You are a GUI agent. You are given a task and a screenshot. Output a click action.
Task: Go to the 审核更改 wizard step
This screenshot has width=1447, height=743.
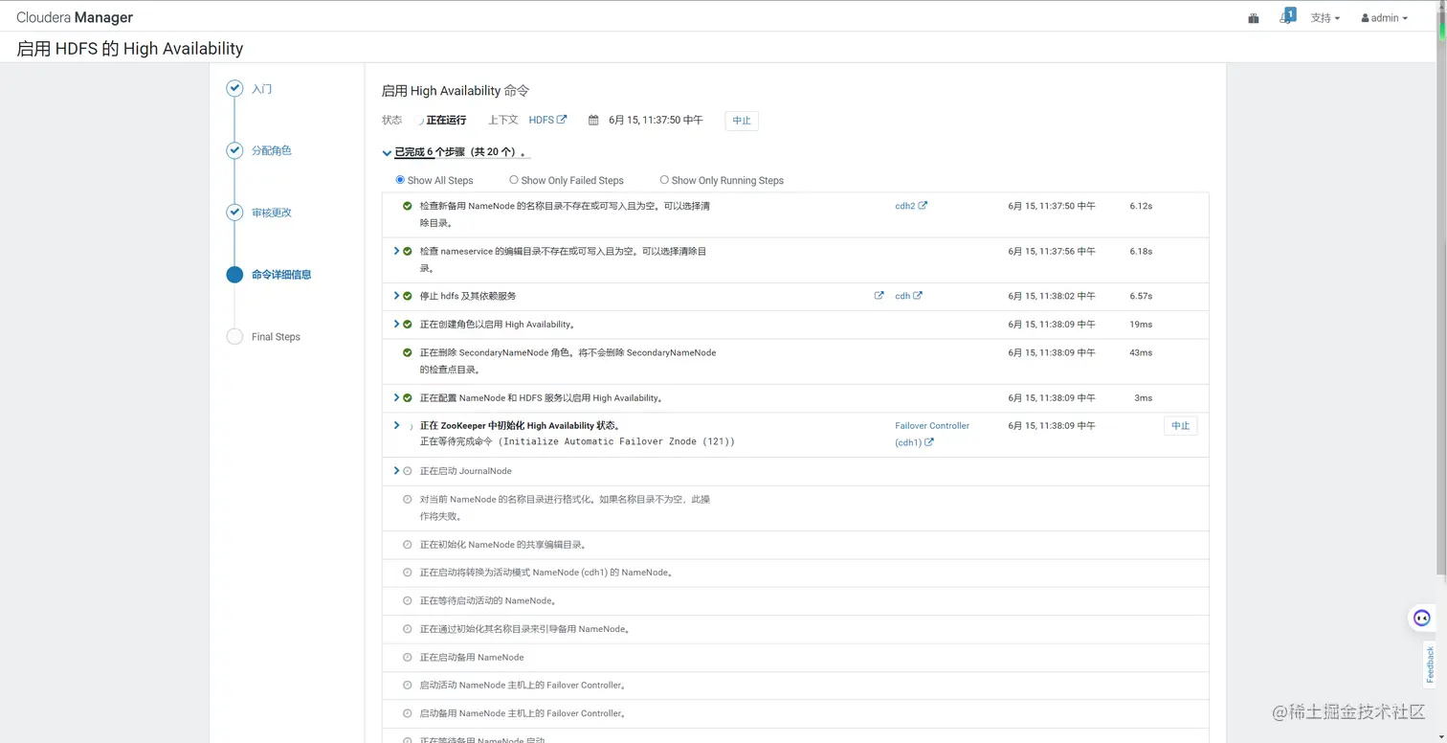tap(272, 213)
